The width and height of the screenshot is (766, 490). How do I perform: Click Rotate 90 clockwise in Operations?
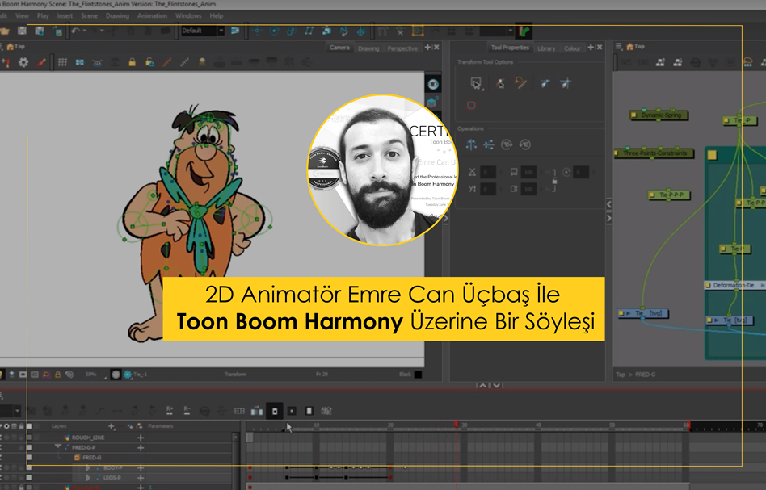click(507, 144)
